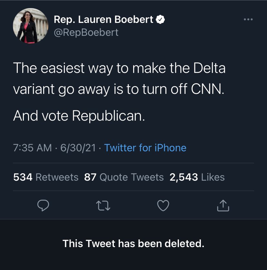Click the verified checkmark badge
Viewport: 267px width, 270px height.
coord(161,20)
